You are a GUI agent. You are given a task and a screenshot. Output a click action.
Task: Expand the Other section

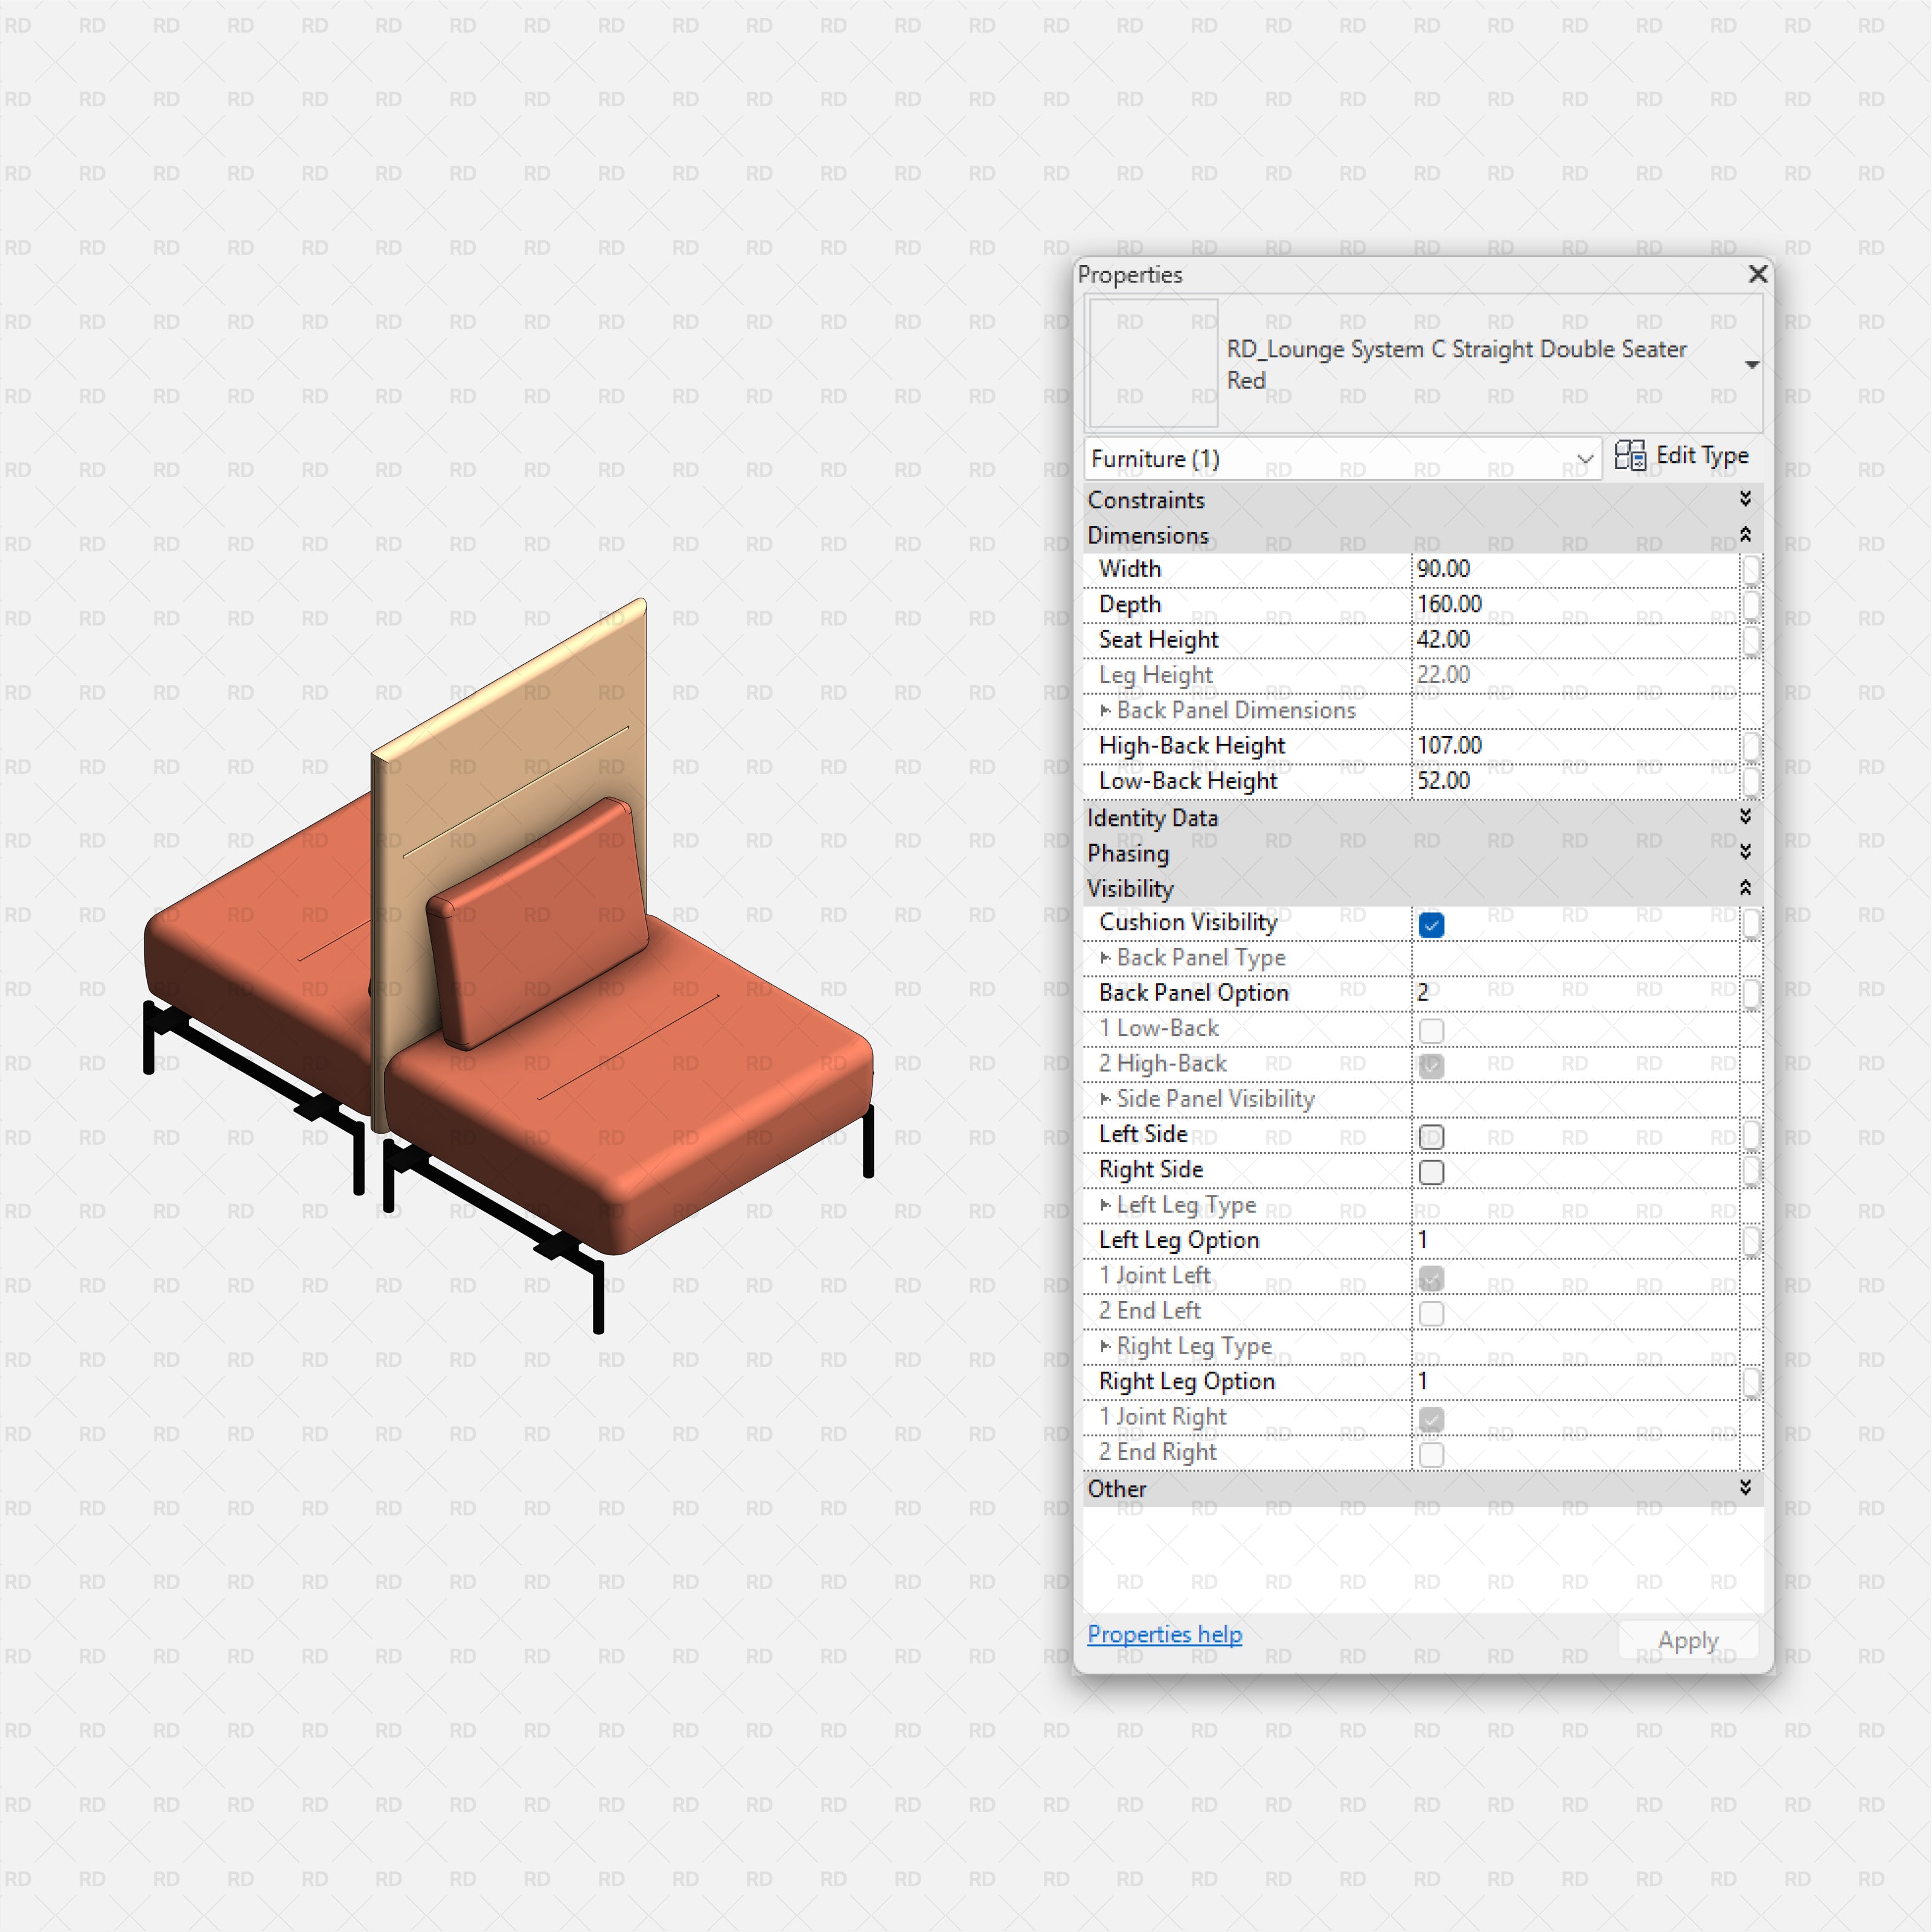pos(1745,1488)
